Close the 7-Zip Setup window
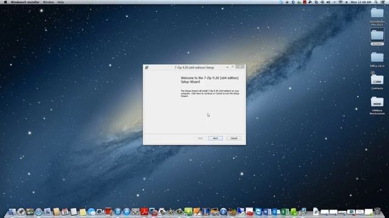This screenshot has width=389, height=218. tap(240, 67)
